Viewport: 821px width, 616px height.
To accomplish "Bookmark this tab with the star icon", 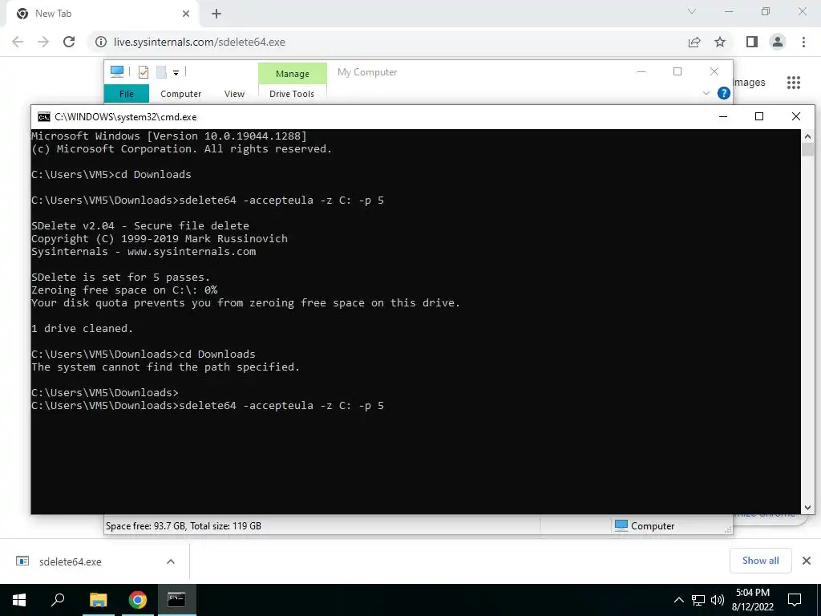I will [720, 42].
